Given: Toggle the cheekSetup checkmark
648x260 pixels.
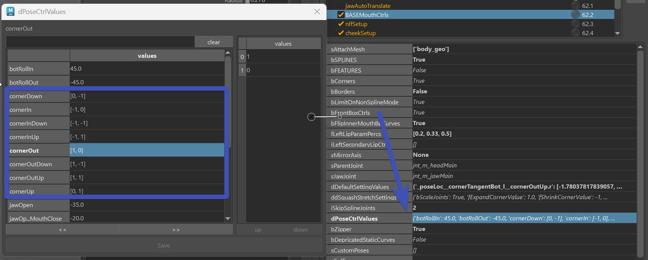Looking at the screenshot, I should click(341, 33).
